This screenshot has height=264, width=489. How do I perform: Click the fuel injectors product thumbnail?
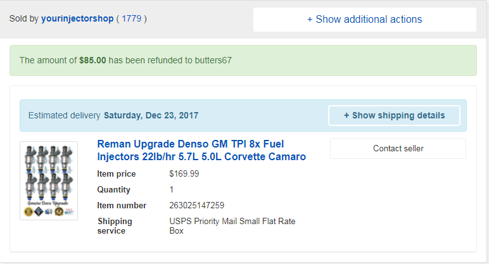pyautogui.click(x=49, y=180)
